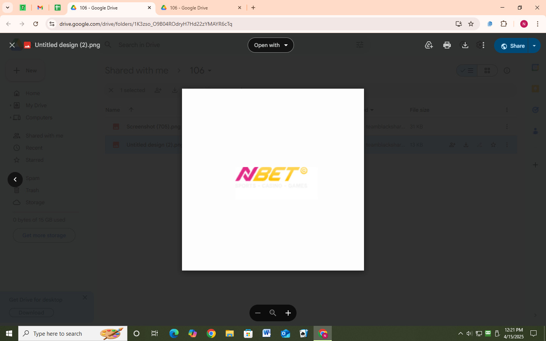Open the 'Open with' dropdown

[271, 45]
